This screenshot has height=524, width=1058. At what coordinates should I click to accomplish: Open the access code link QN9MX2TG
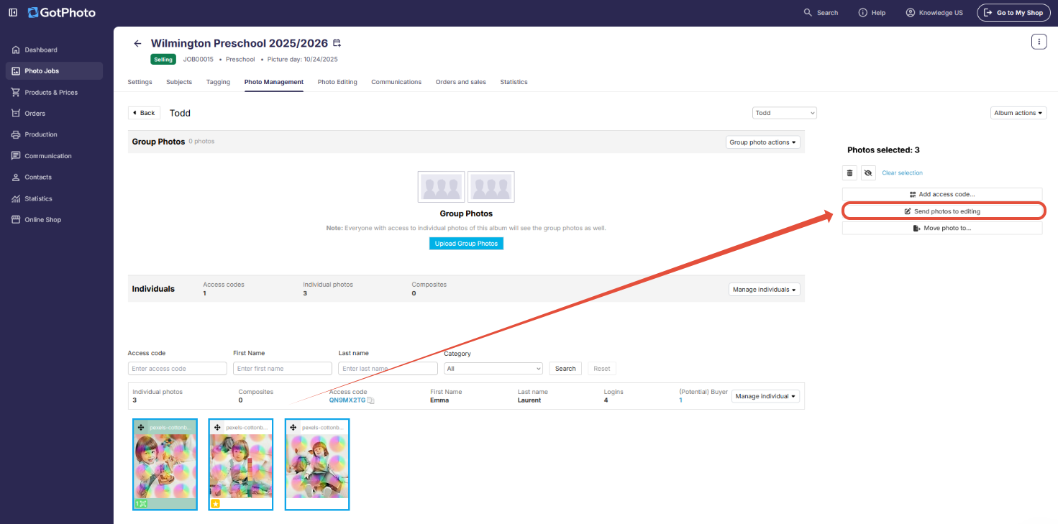click(x=347, y=400)
